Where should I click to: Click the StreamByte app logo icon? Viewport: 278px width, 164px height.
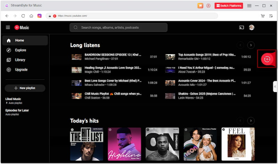(7, 6)
